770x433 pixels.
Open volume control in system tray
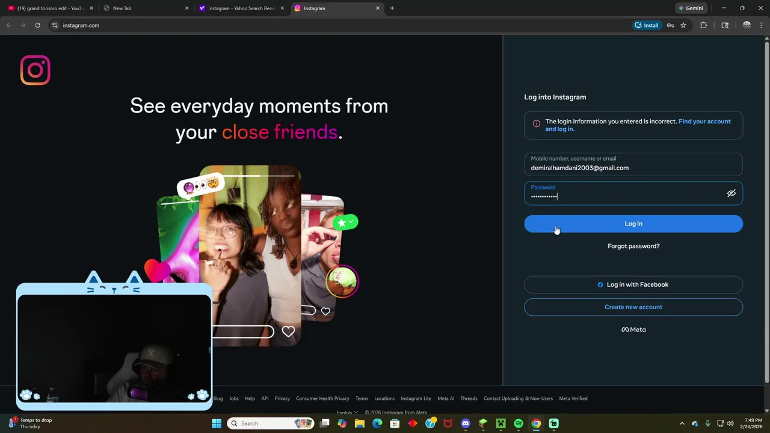730,423
